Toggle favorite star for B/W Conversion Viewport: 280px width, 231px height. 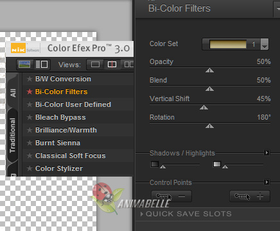(30, 79)
